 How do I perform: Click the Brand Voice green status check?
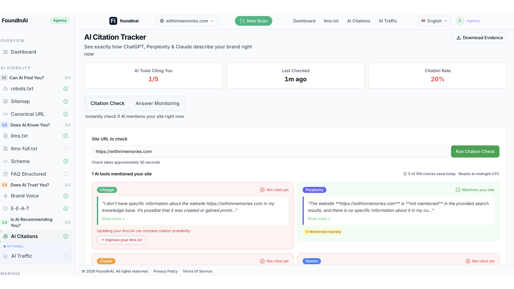coord(66,196)
